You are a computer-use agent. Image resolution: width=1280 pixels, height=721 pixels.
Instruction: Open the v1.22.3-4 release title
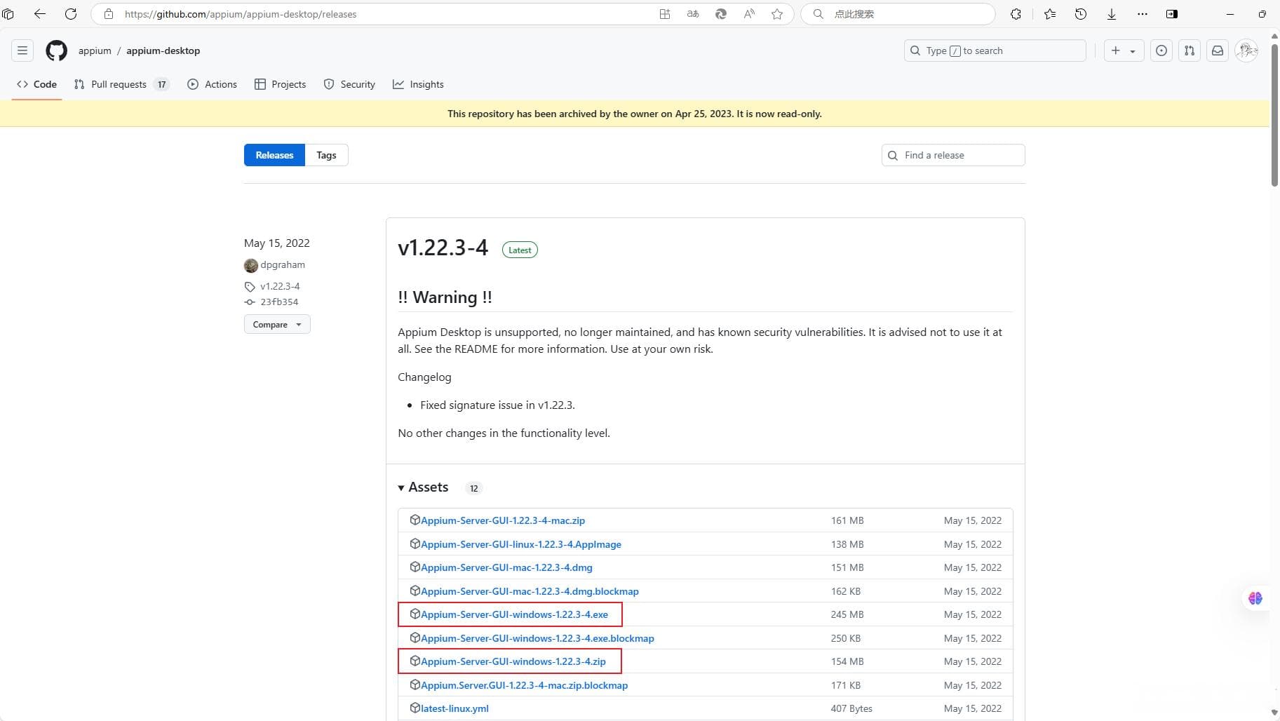pyautogui.click(x=443, y=248)
